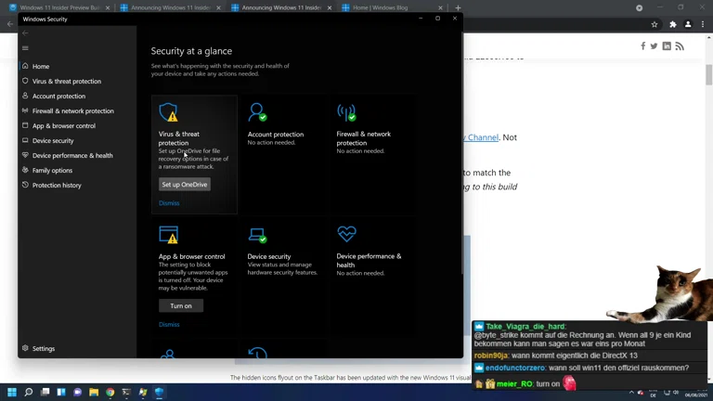The height and width of the screenshot is (401, 713).
Task: Minimize the Windows Security window
Action: tap(421, 19)
